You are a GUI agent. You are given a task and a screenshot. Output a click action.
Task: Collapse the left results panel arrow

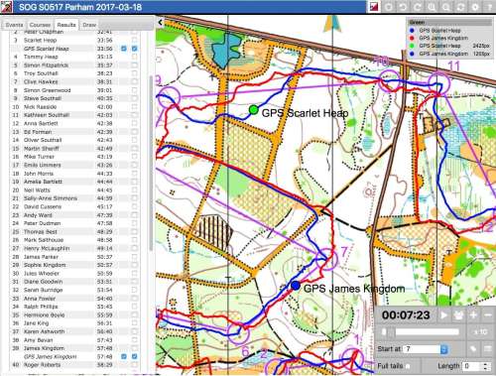tap(160, 23)
